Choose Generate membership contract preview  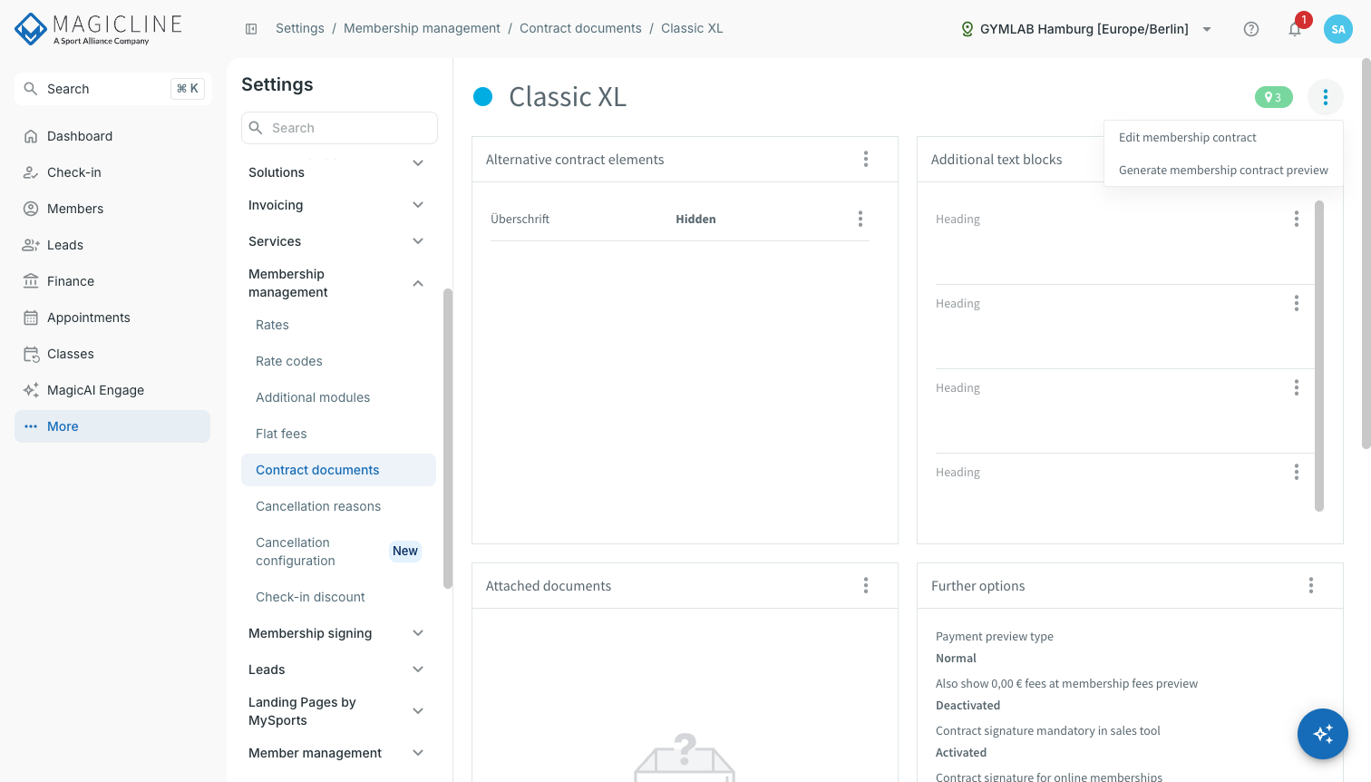tap(1223, 171)
